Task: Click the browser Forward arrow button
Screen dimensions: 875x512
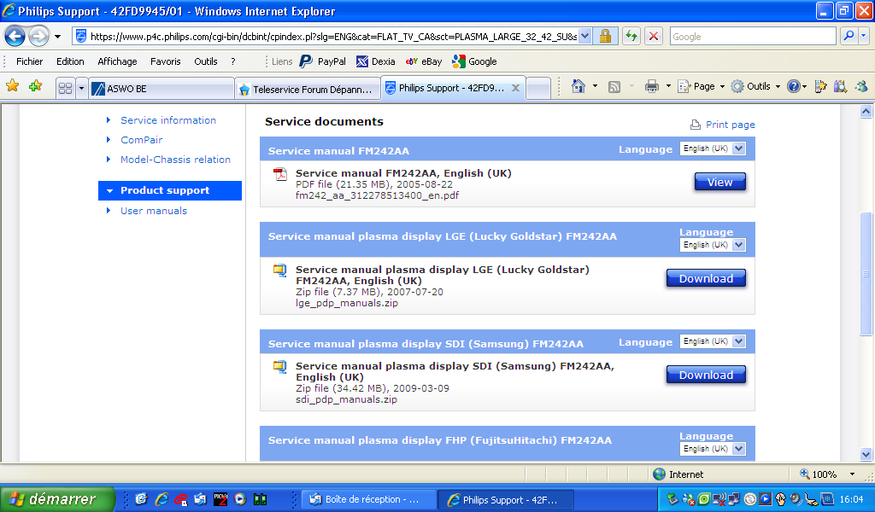Action: tap(39, 37)
